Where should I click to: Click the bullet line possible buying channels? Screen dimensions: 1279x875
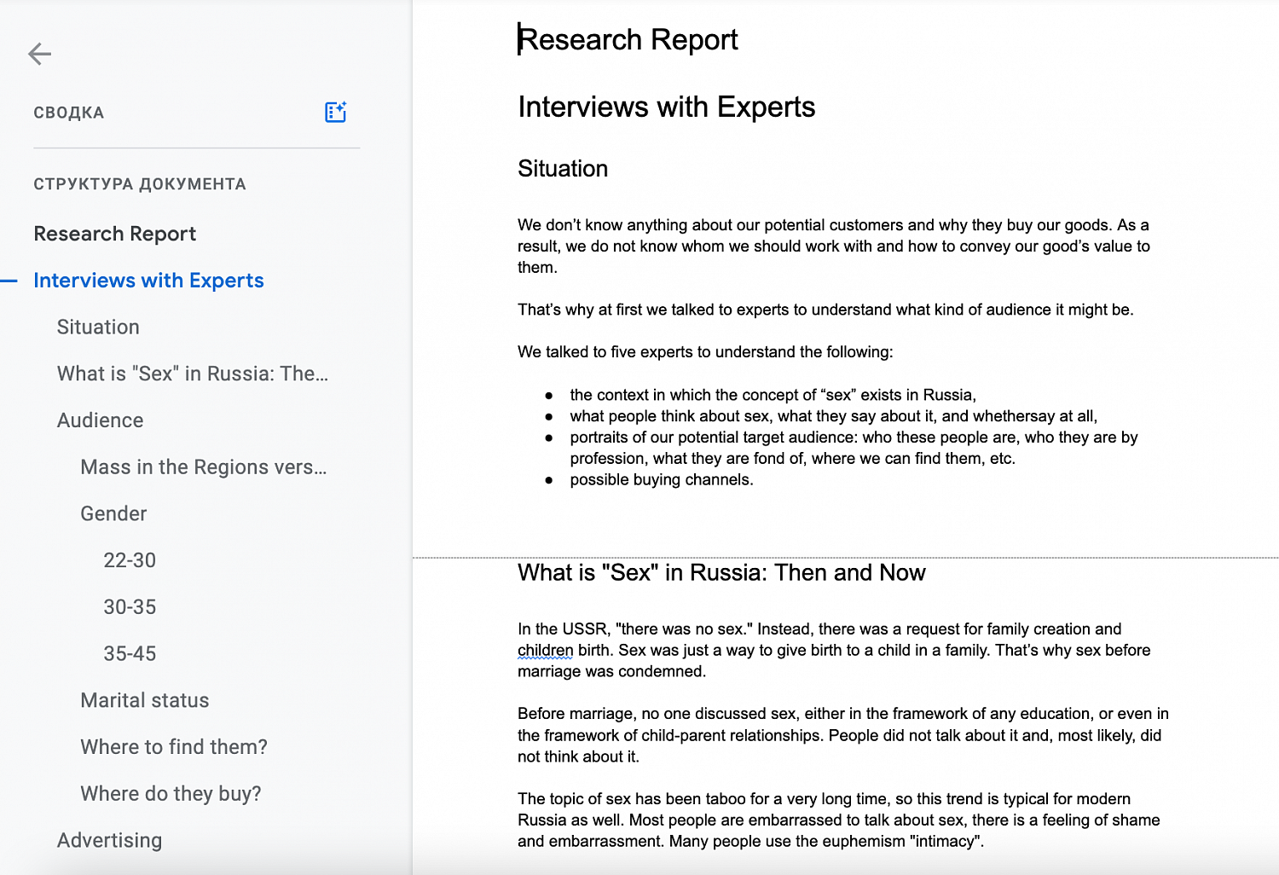662,480
